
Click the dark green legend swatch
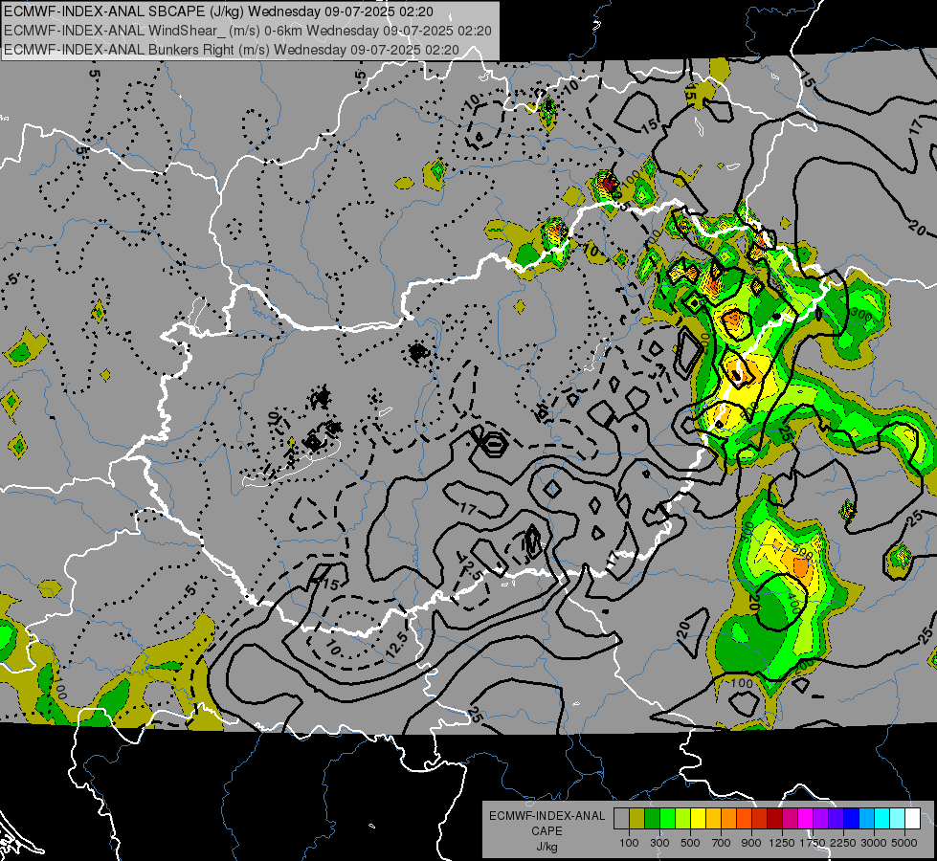point(652,819)
